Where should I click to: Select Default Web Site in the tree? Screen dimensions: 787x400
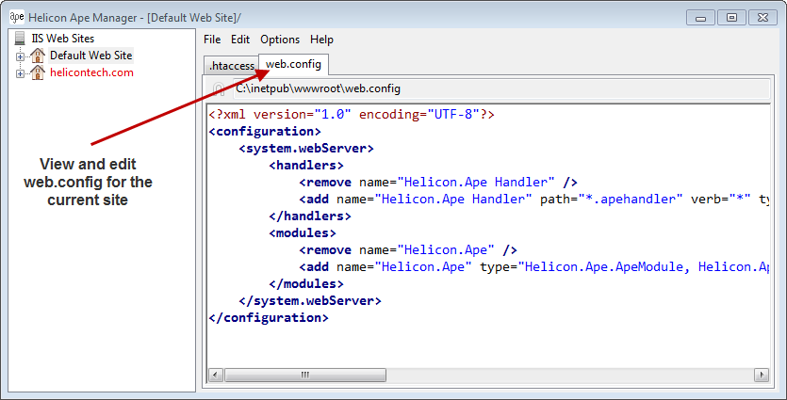tap(90, 56)
